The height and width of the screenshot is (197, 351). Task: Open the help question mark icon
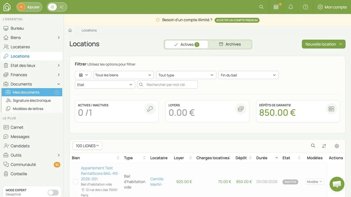[x=305, y=7]
